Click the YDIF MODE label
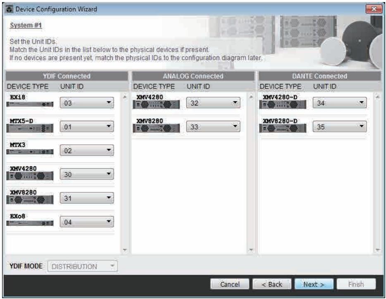The height and width of the screenshot is (299, 386). pos(26,266)
